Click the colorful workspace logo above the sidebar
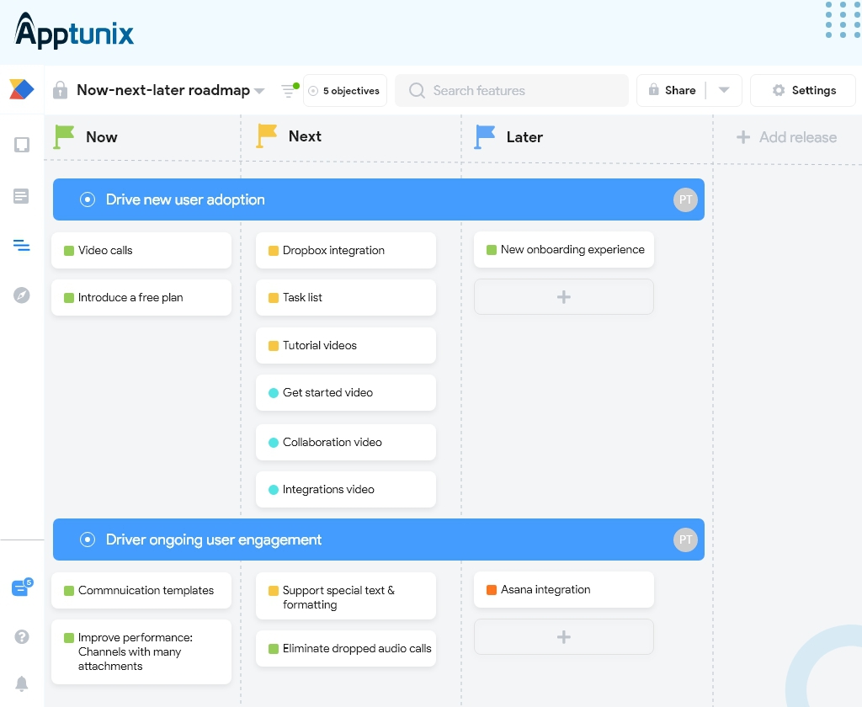 tap(22, 89)
